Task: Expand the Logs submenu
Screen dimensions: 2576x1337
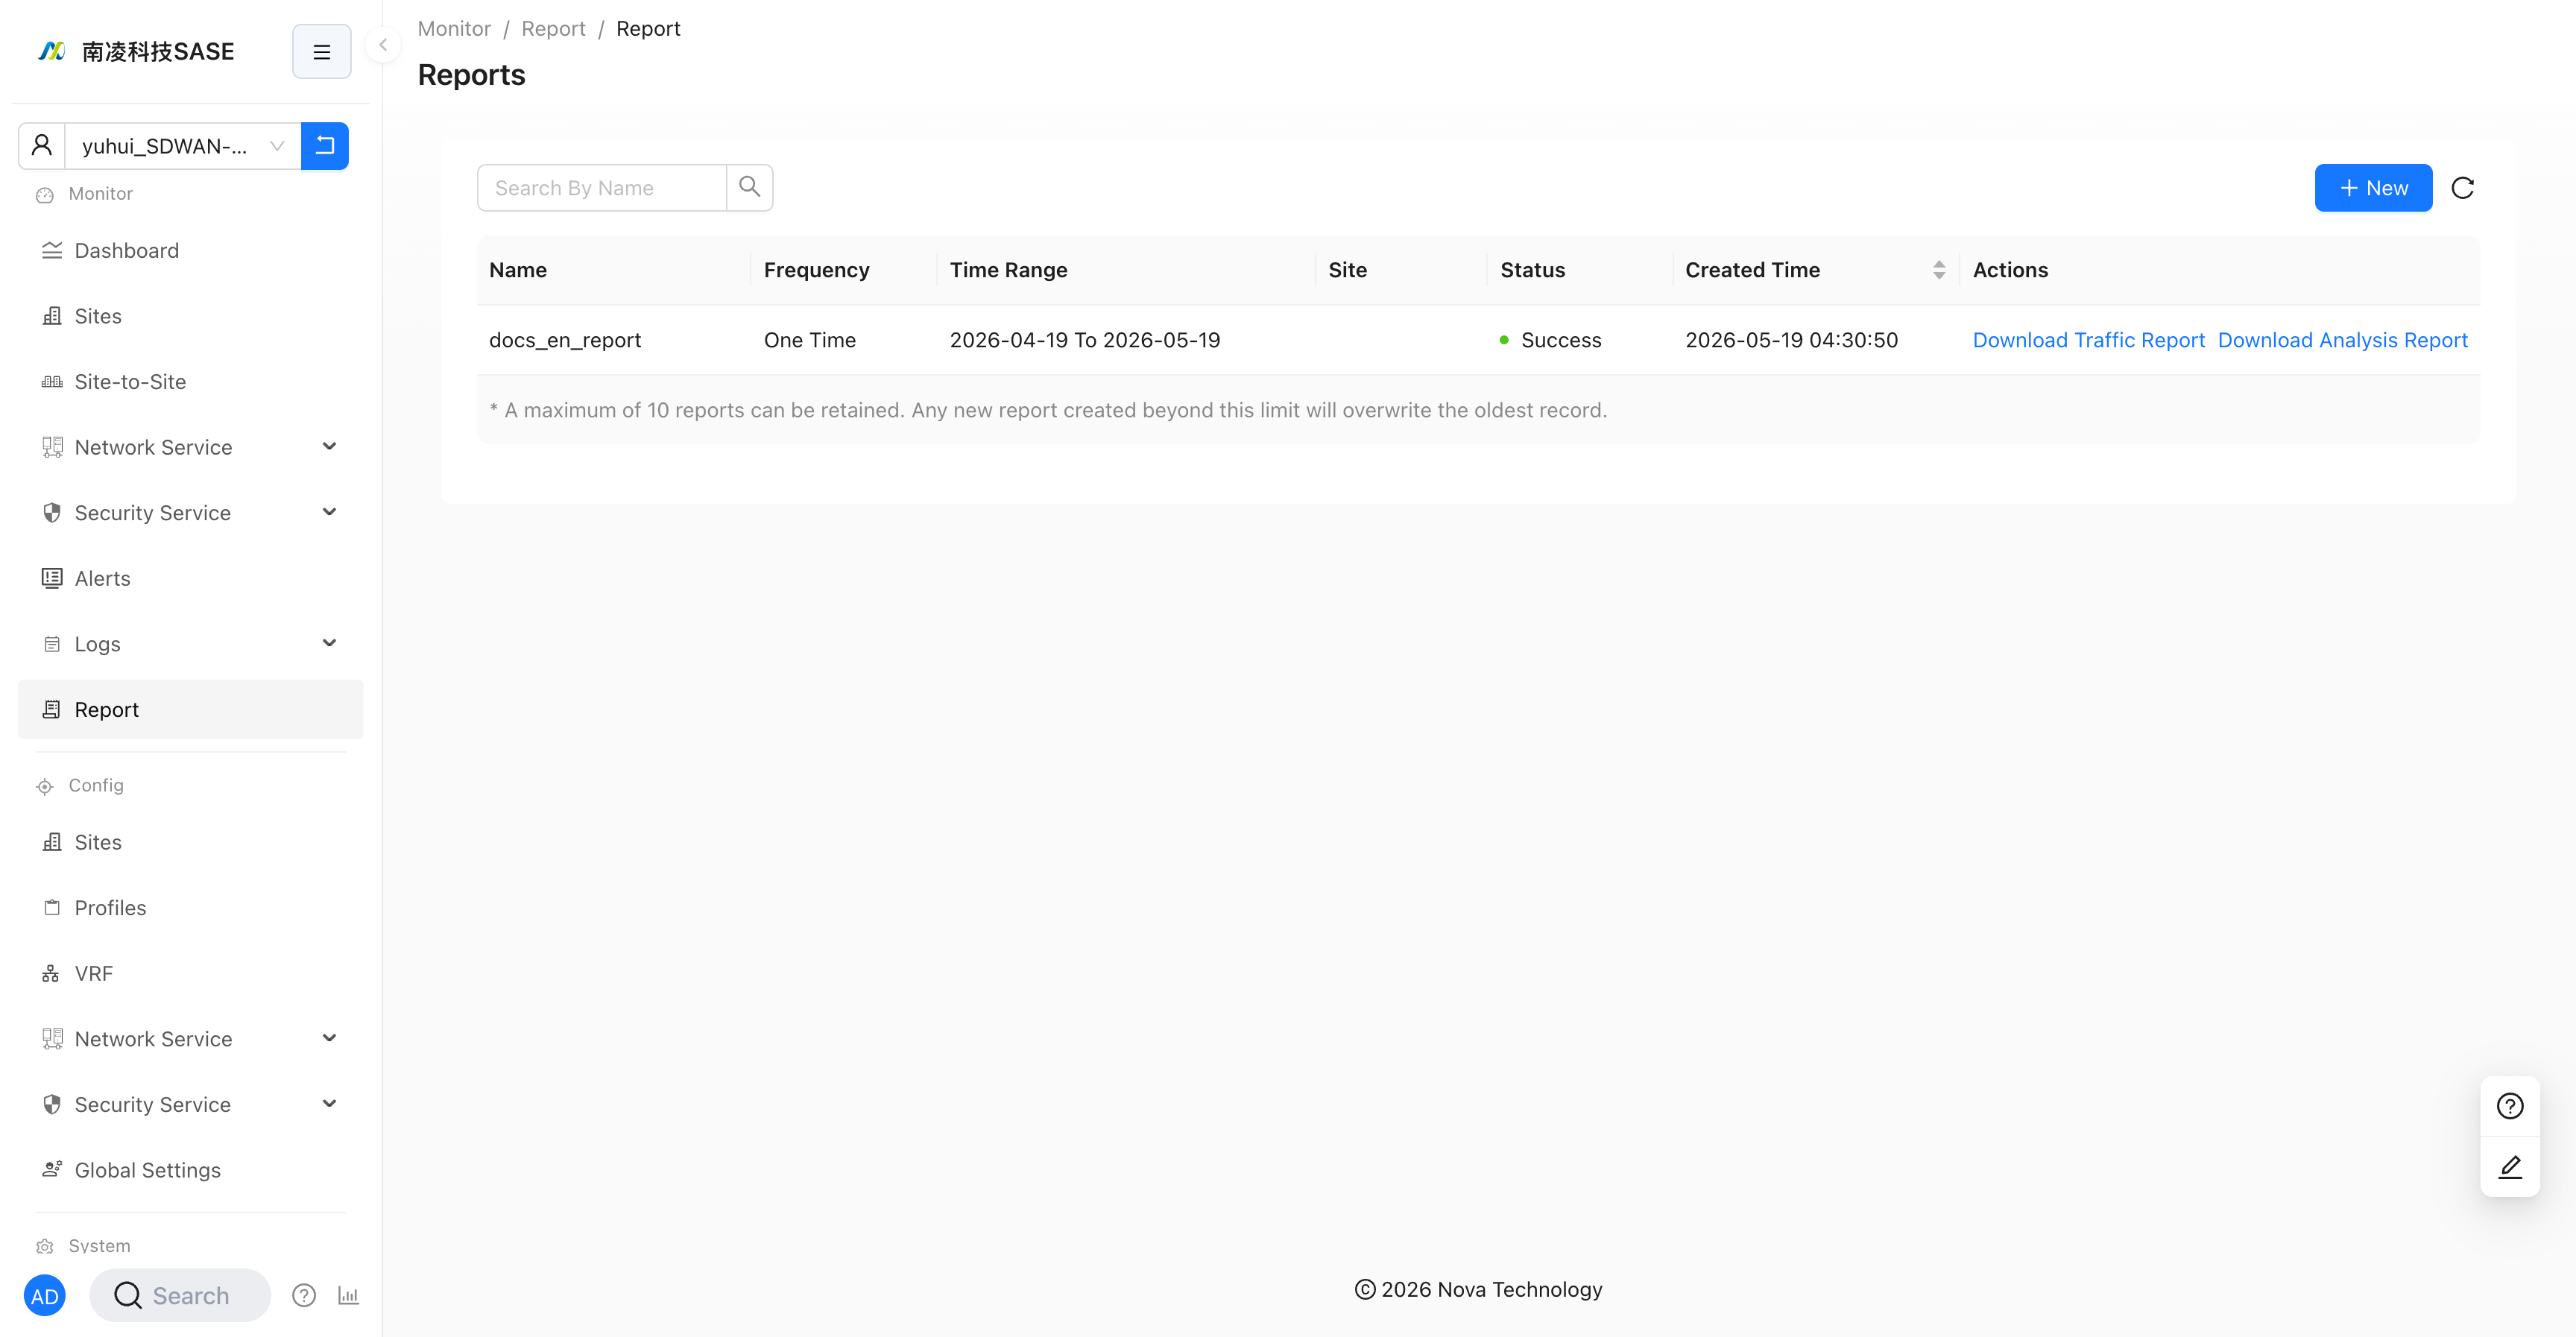Action: [x=190, y=644]
